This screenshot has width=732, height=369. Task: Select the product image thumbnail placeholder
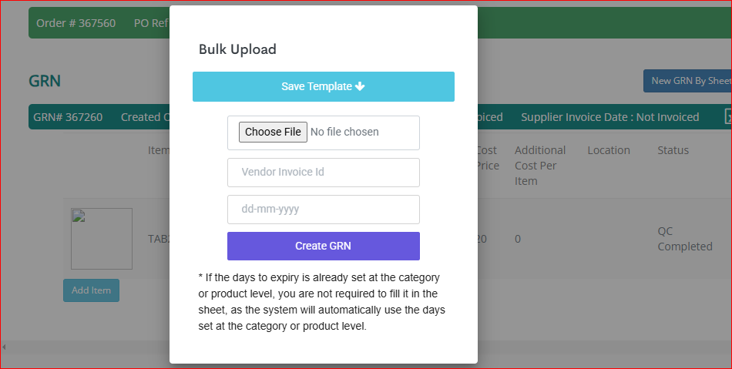(102, 239)
